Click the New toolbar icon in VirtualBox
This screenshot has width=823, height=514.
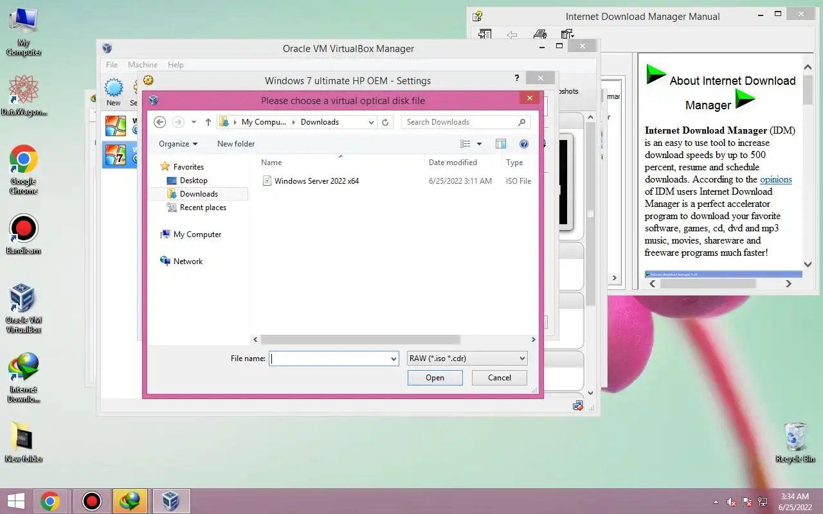click(114, 93)
